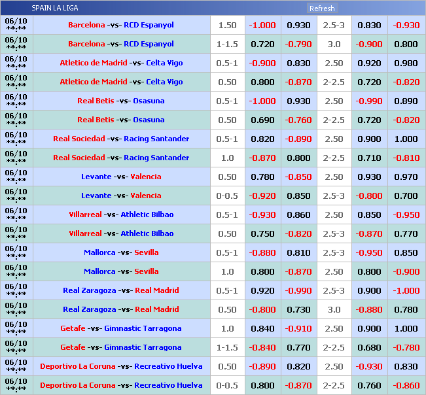The image size is (426, 395).
Task: Click 0.700 under odds in Levante 0-0.5 row
Action: coord(406,196)
